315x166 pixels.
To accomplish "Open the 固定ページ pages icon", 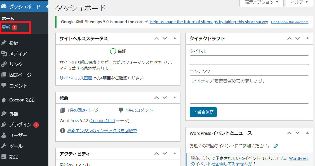I will (x=4, y=75).
